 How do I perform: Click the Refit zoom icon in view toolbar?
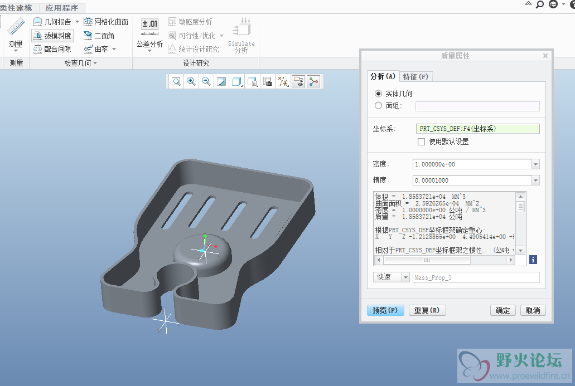[176, 82]
